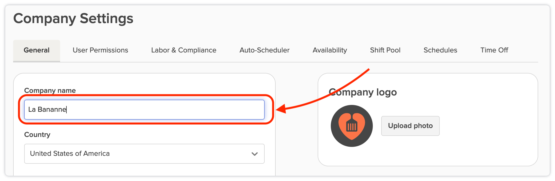Click the Company name field label

(50, 91)
